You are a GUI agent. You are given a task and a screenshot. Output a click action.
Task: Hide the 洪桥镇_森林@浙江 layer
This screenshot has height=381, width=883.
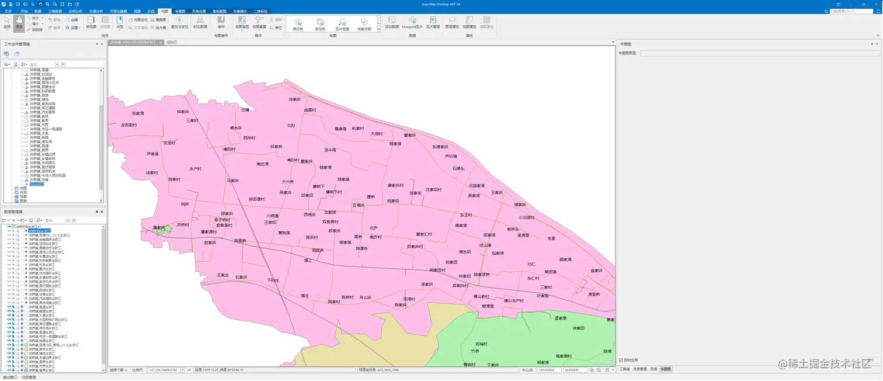[x=9, y=349]
